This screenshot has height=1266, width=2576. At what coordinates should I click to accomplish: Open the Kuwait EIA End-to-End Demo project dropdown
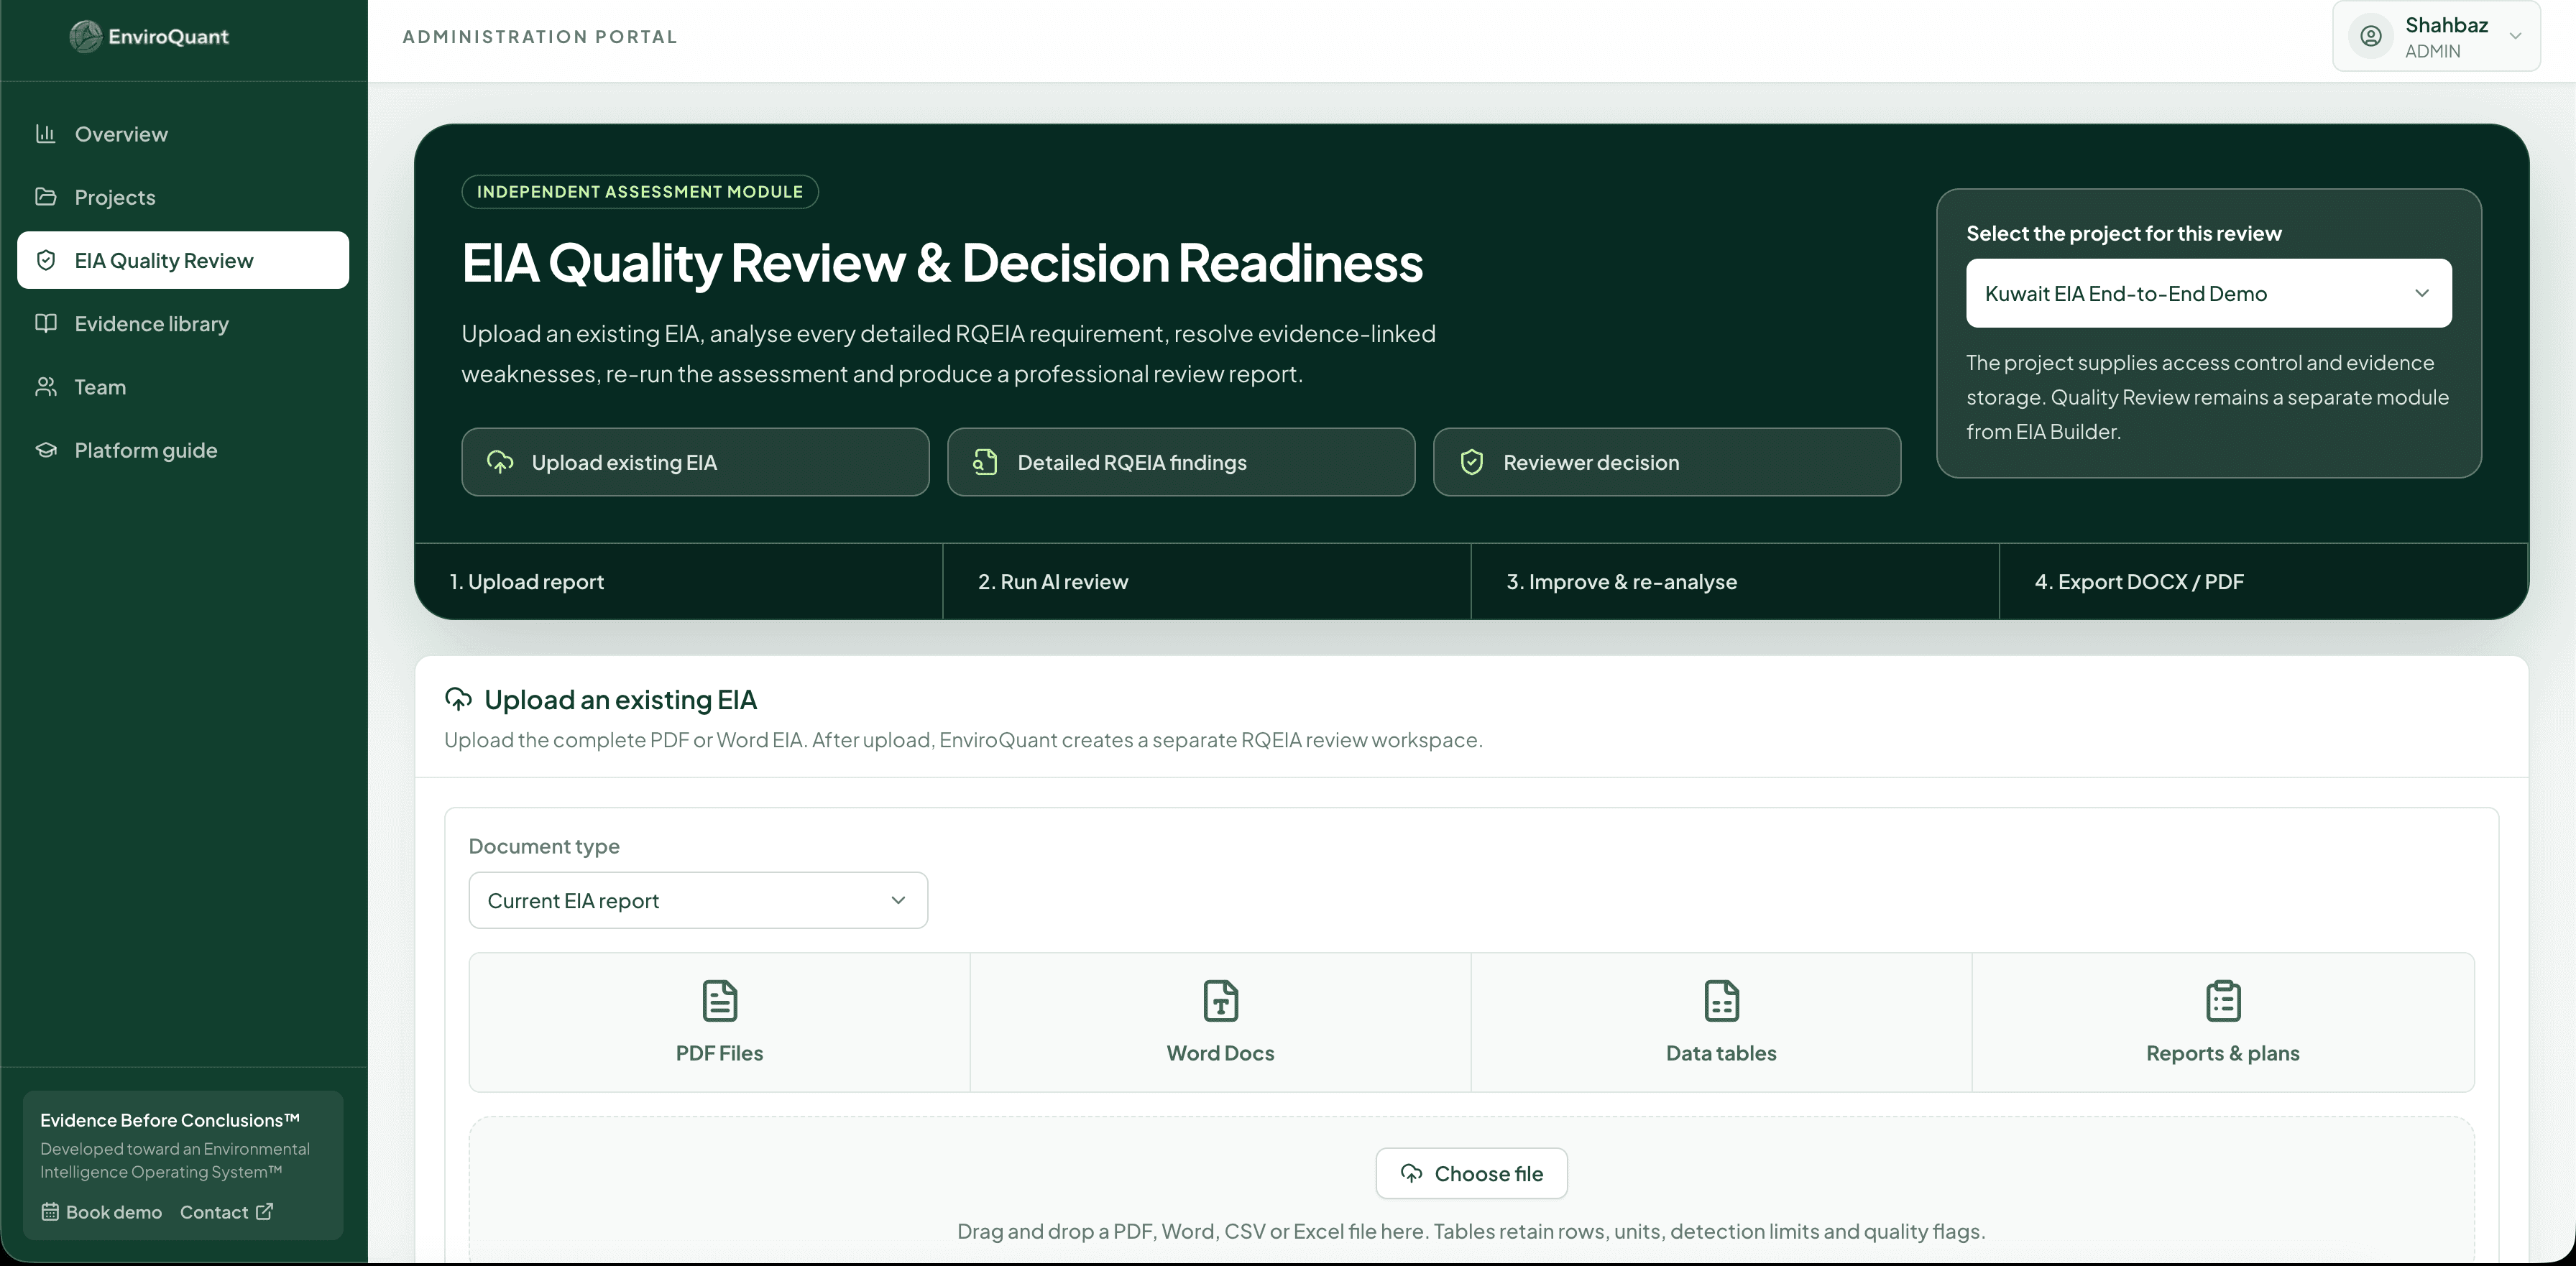2208,293
